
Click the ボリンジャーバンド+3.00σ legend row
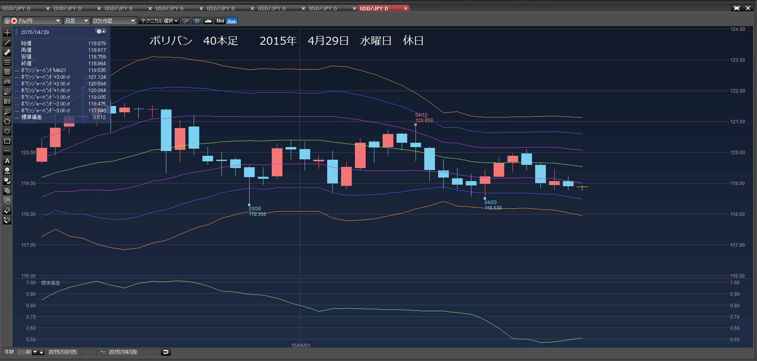point(60,77)
